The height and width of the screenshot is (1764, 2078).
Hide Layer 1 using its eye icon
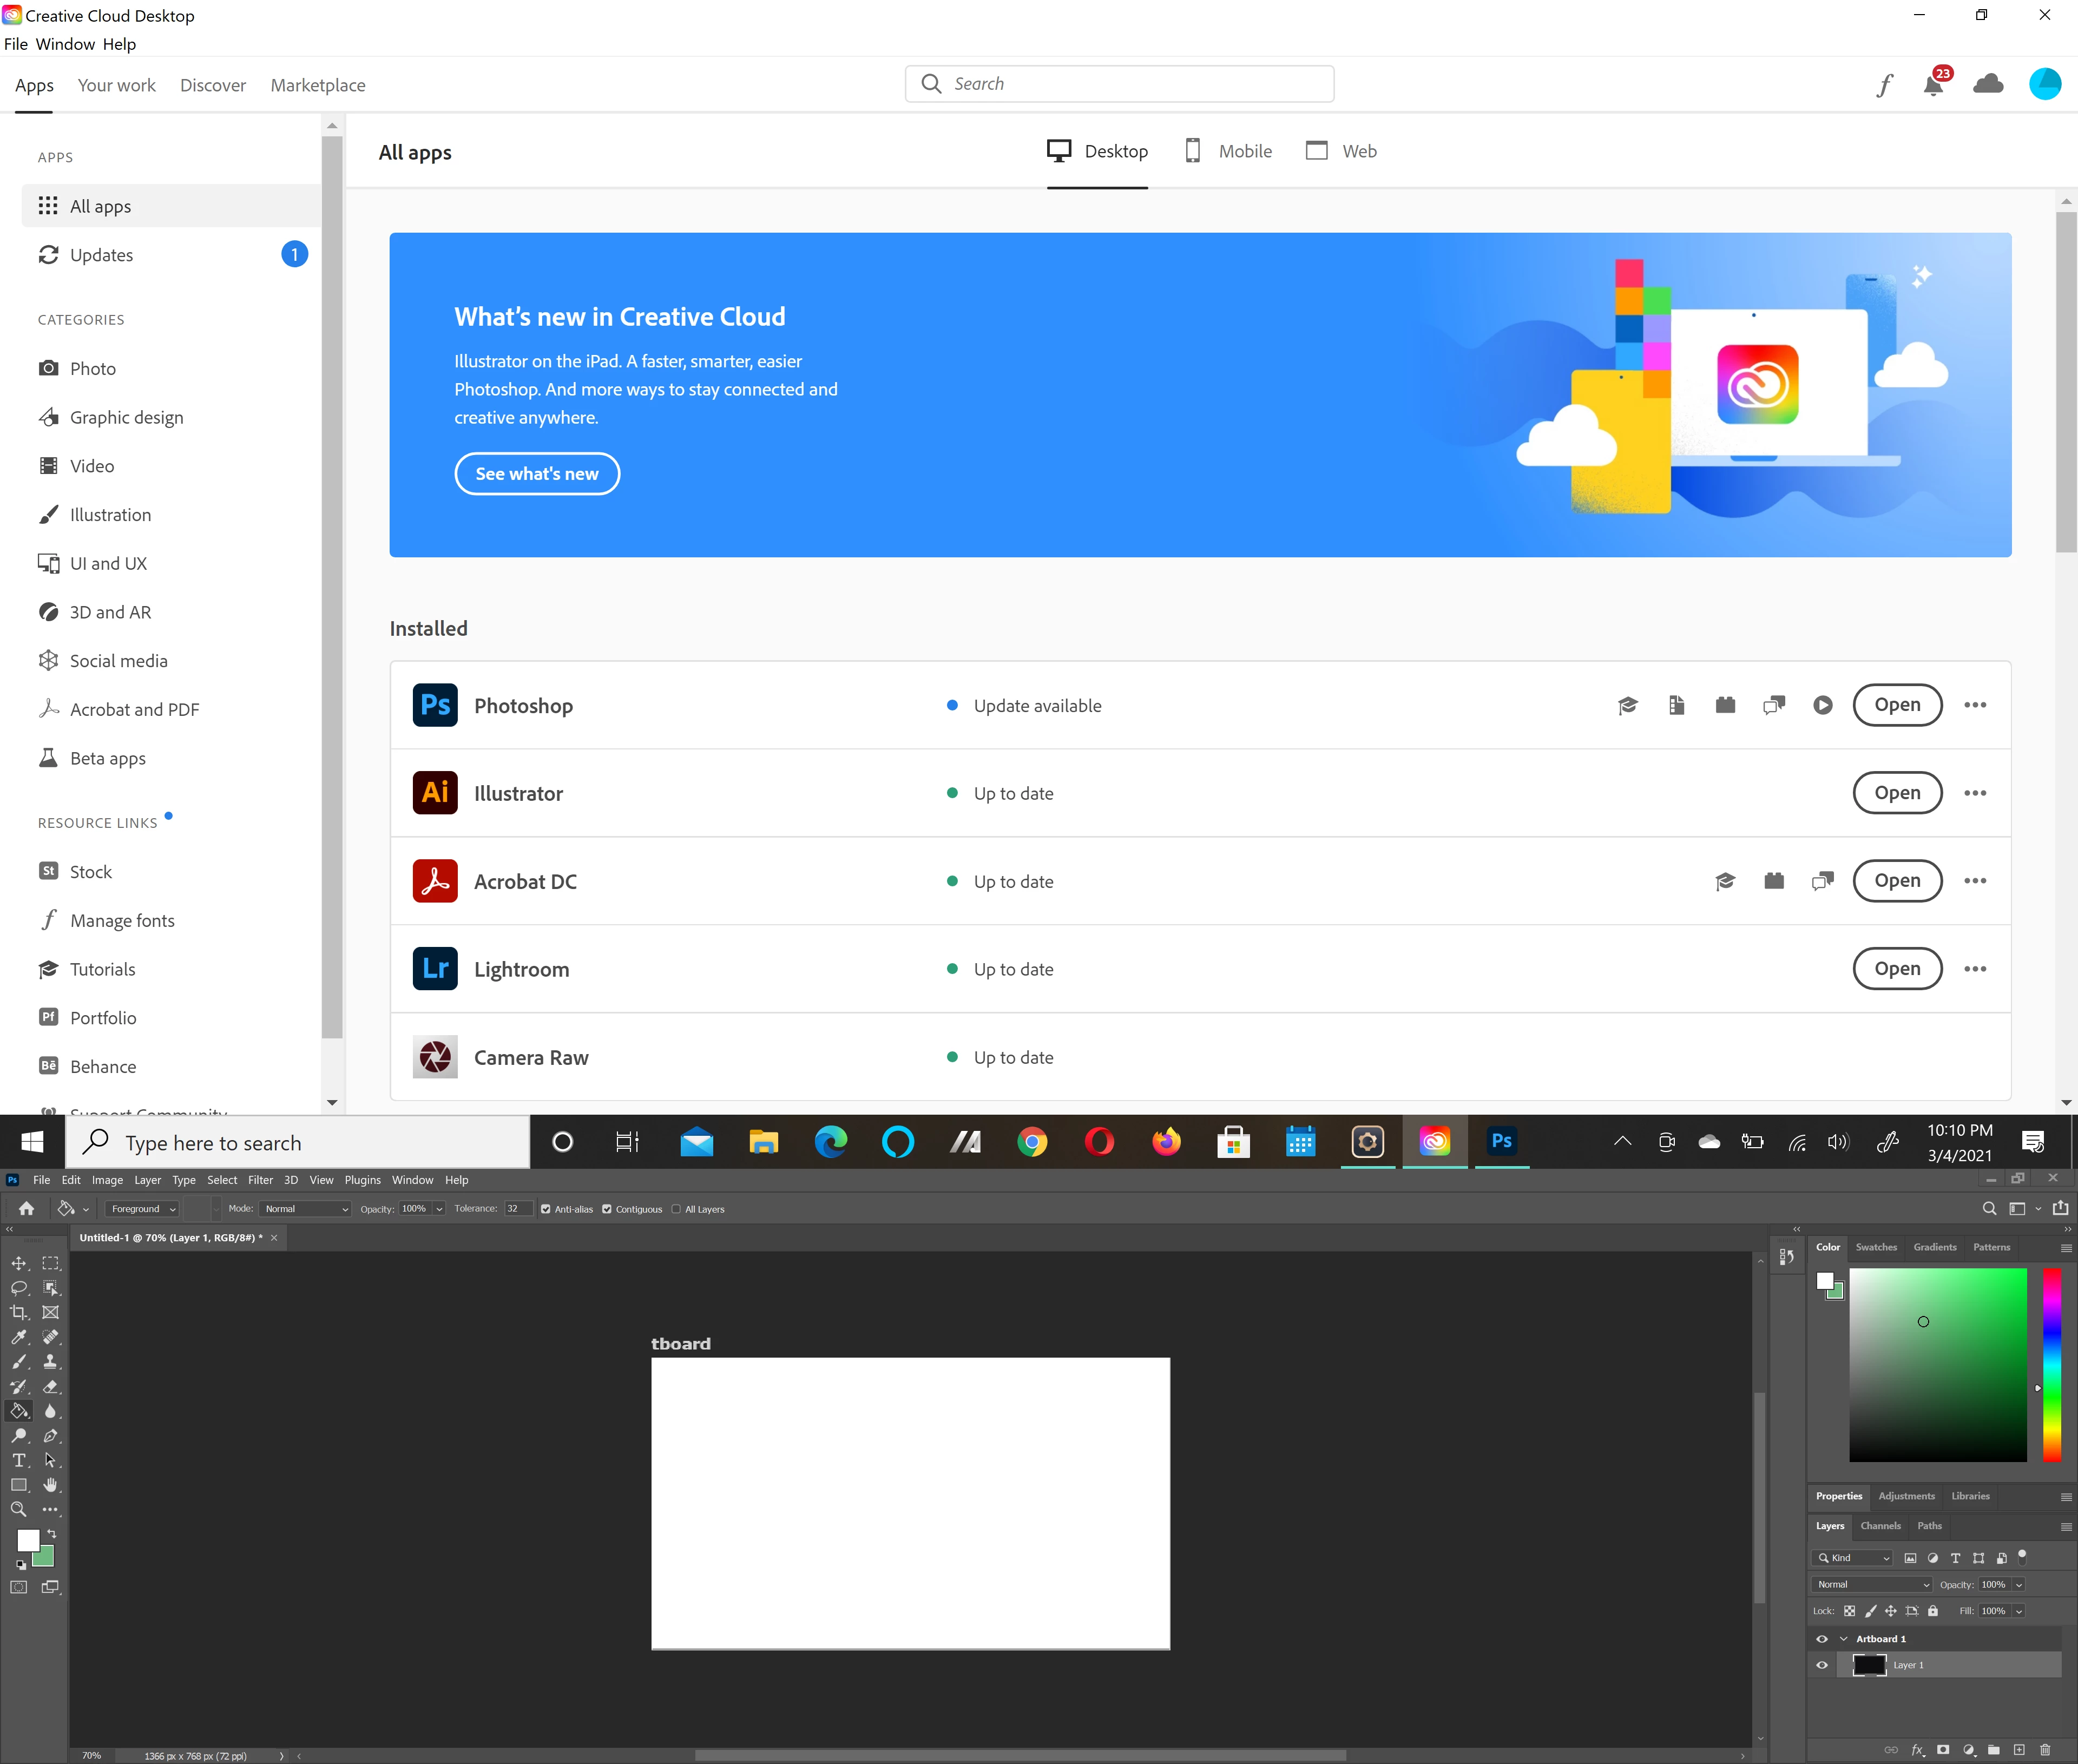point(1822,1665)
